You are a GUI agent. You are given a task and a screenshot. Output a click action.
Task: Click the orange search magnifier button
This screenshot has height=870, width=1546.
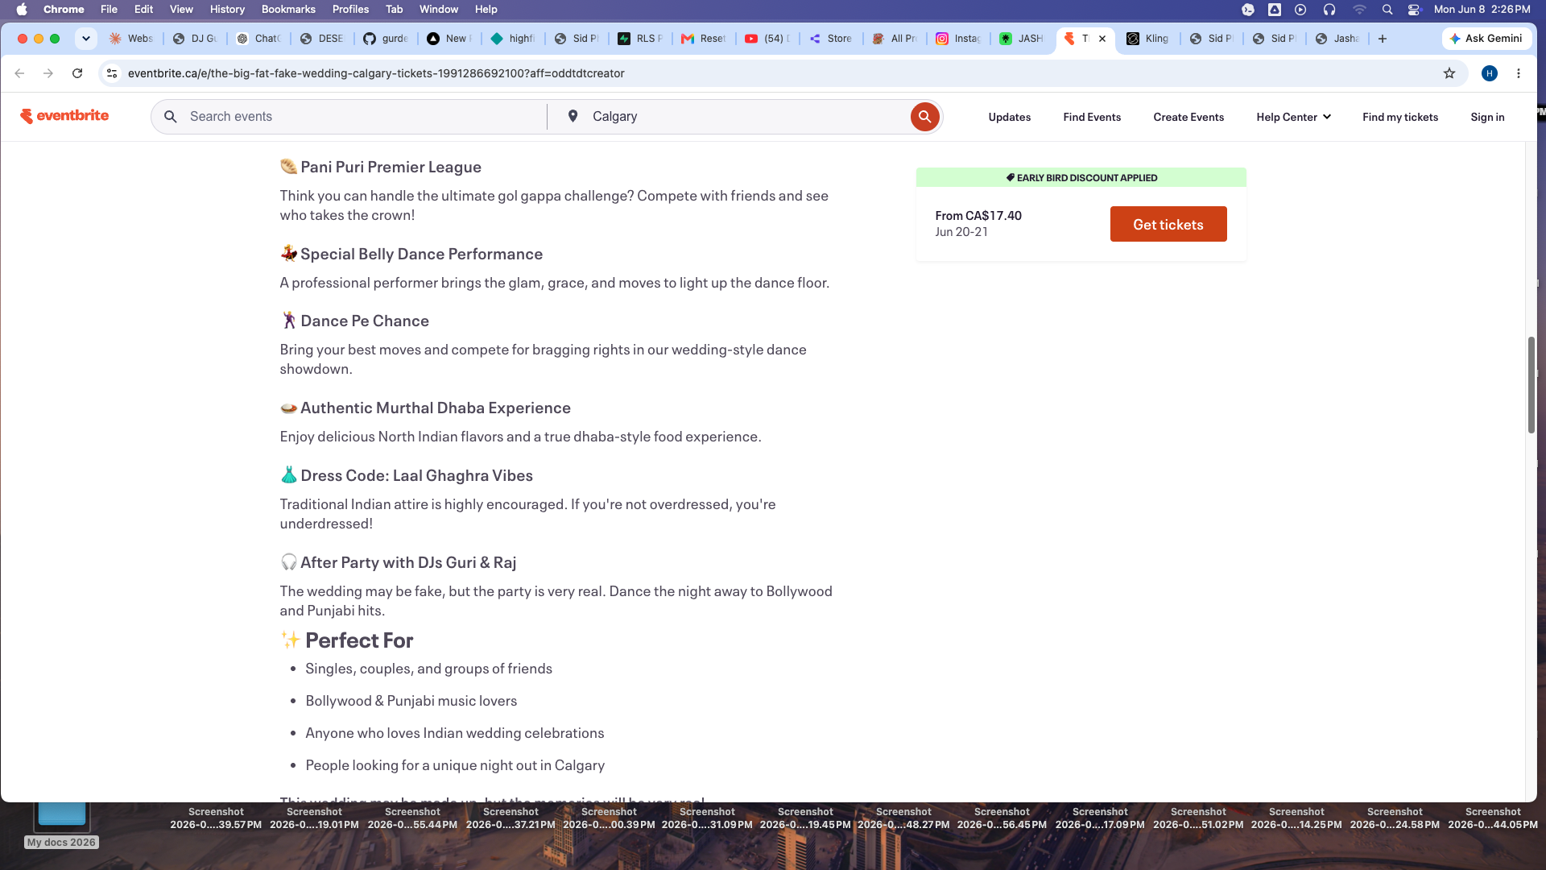[925, 117]
